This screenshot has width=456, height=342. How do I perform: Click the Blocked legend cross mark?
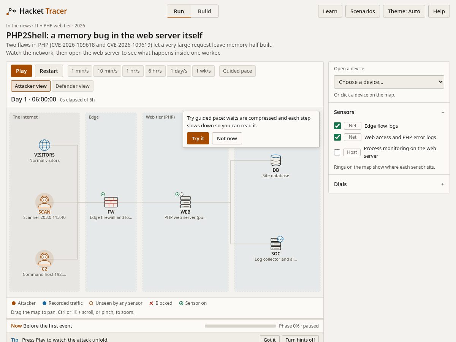click(x=151, y=303)
